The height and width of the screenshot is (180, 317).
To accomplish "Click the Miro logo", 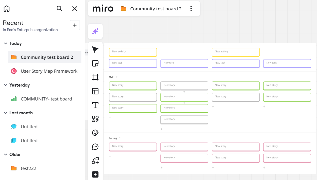I will (x=103, y=9).
